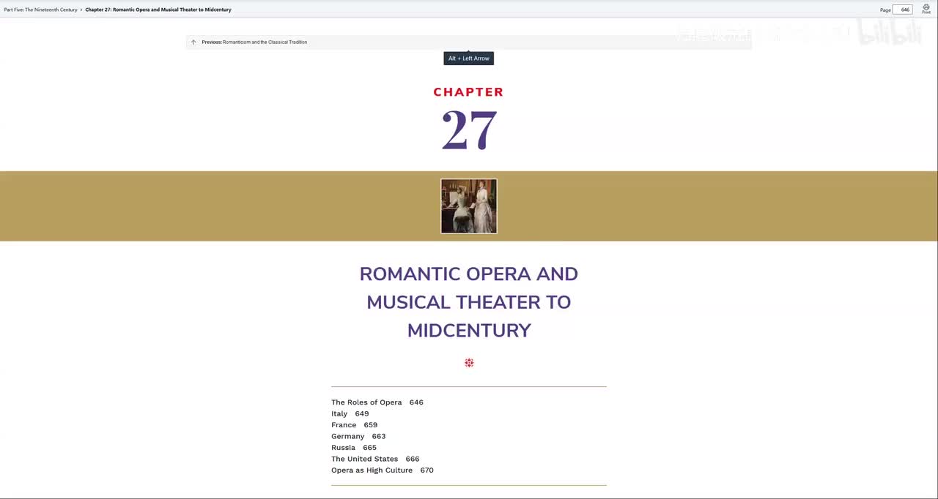Image resolution: width=938 pixels, height=499 pixels.
Task: Open The Roles of Opera section
Action: tap(377, 402)
